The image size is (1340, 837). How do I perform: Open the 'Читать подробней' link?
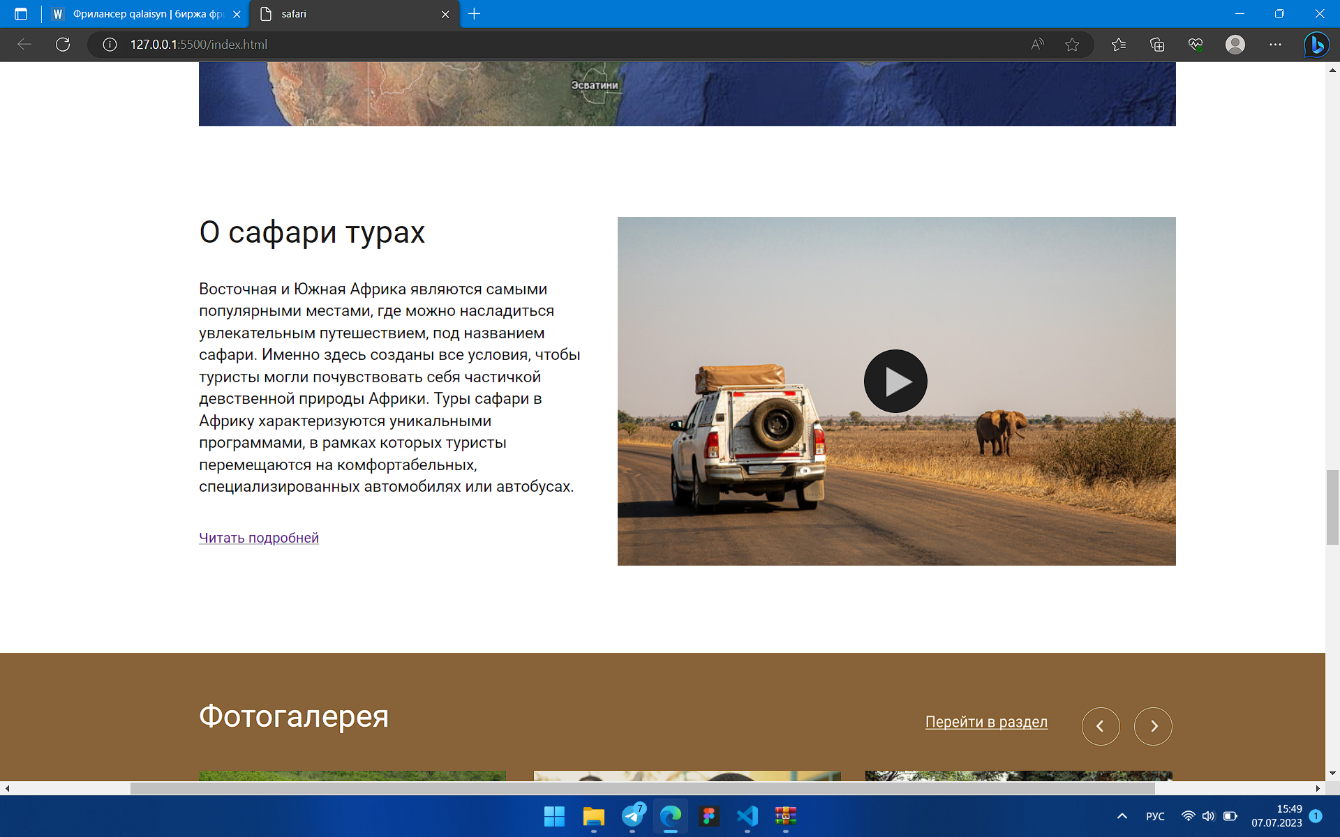click(x=259, y=538)
